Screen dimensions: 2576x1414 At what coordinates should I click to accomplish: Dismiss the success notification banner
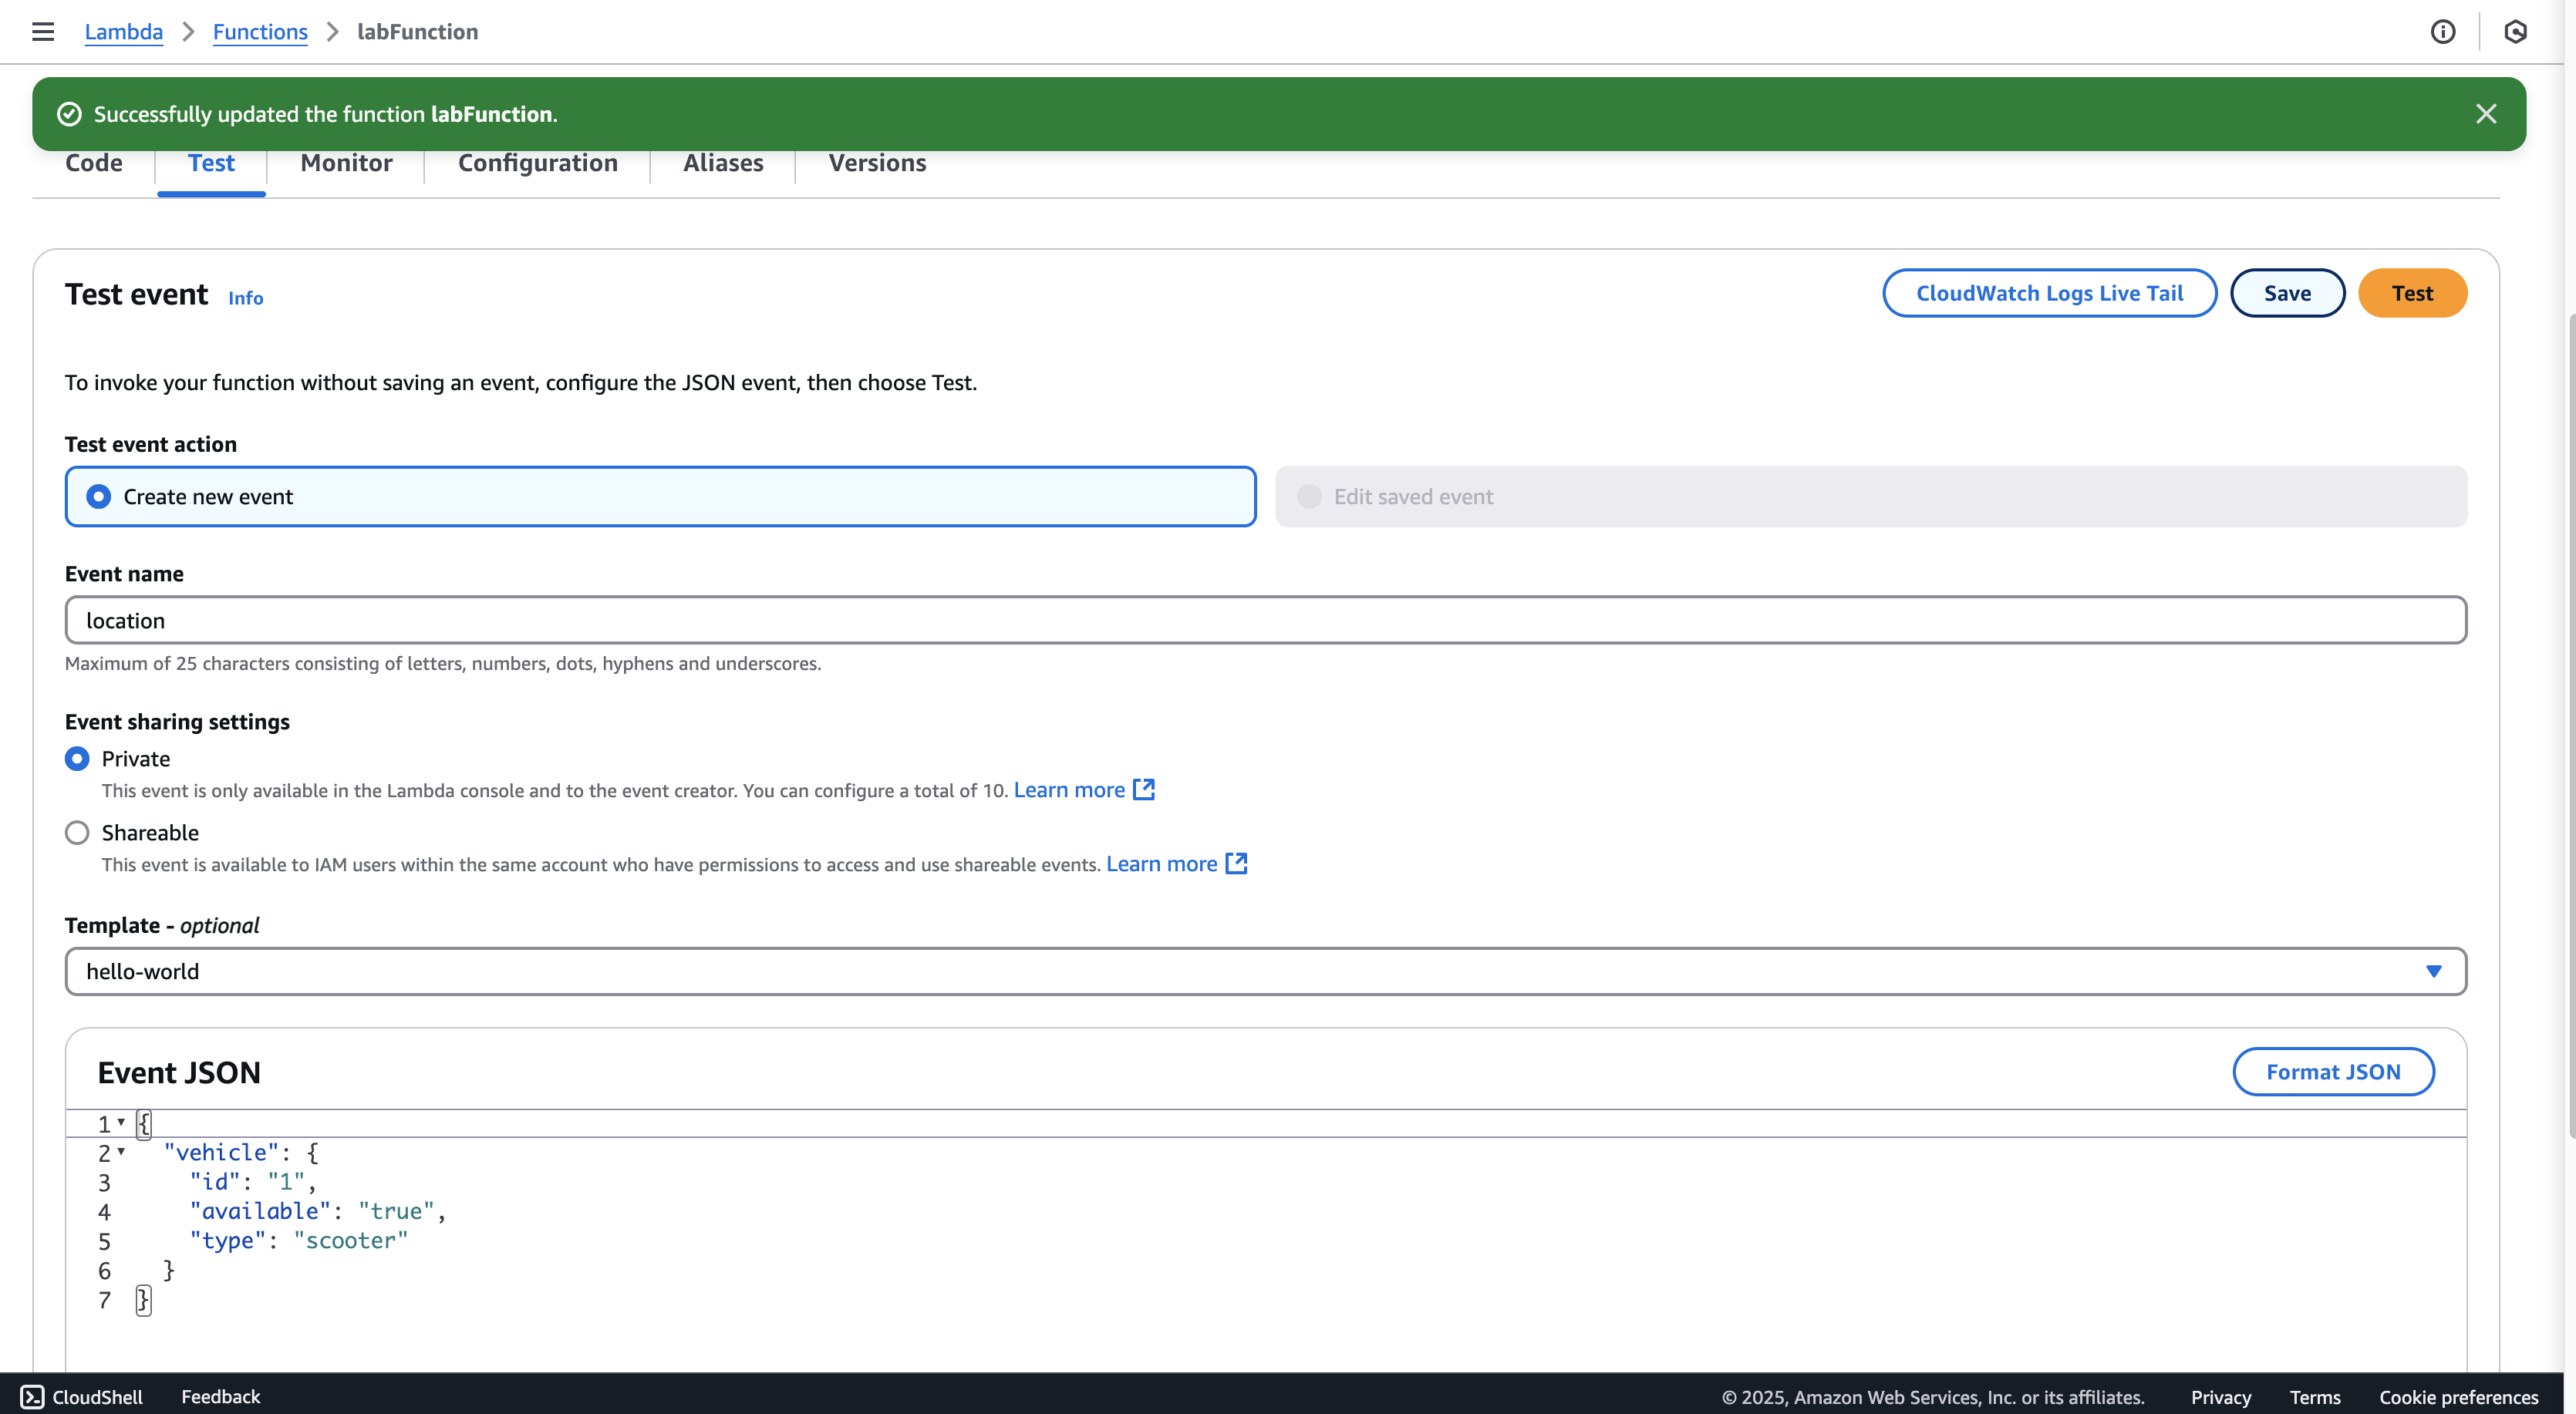point(2486,114)
